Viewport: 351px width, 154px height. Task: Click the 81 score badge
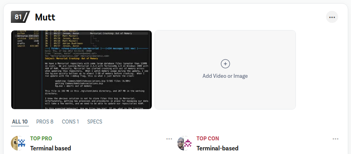point(21,17)
